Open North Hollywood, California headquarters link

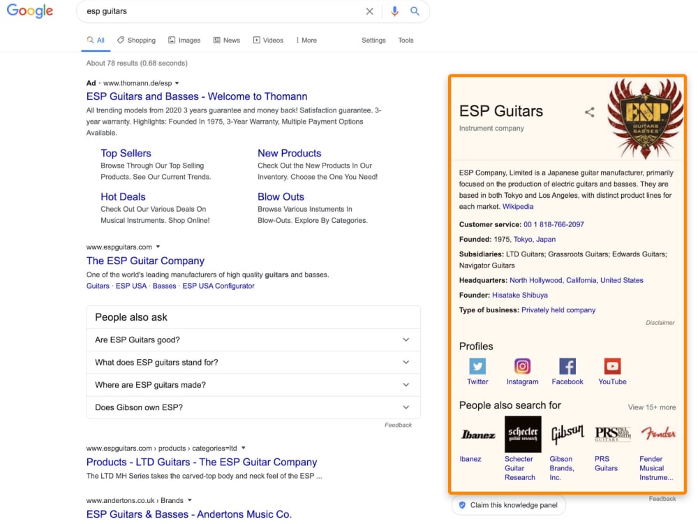coord(577,280)
